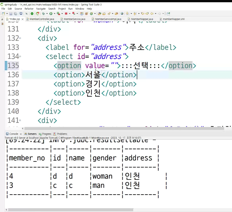Click the Search flashlight icon in toolbar
The width and height of the screenshot is (232, 212).
109,13
